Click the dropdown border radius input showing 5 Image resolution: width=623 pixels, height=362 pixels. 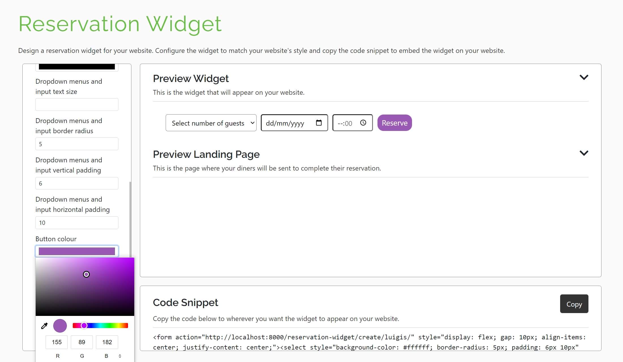pyautogui.click(x=76, y=144)
